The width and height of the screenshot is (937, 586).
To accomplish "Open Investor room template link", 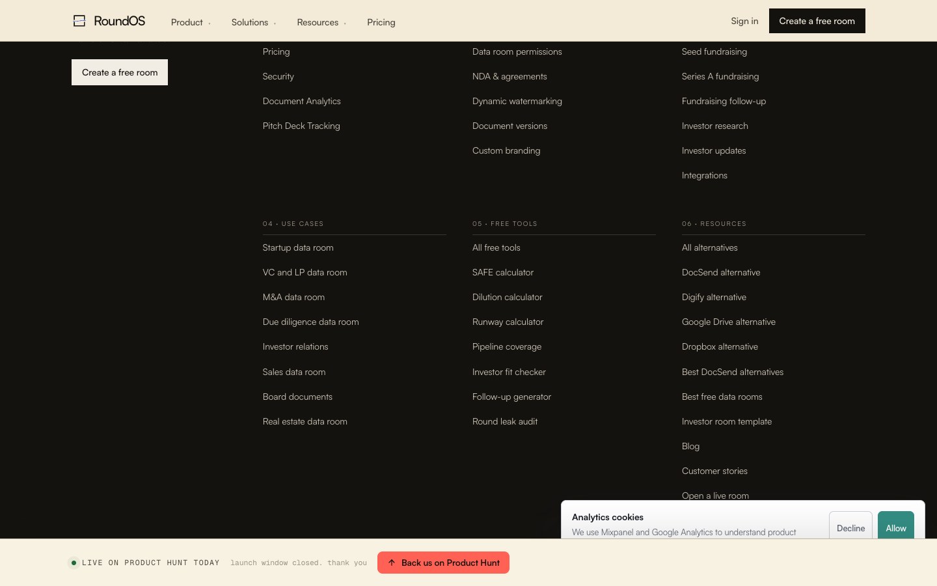I will (x=727, y=421).
